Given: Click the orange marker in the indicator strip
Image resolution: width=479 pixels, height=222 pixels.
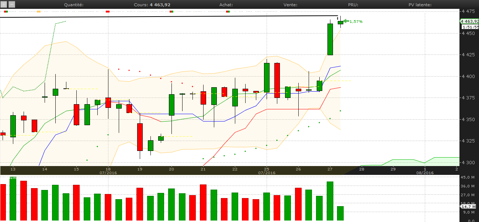Looking at the screenshot, I should pyautogui.click(x=39, y=12).
